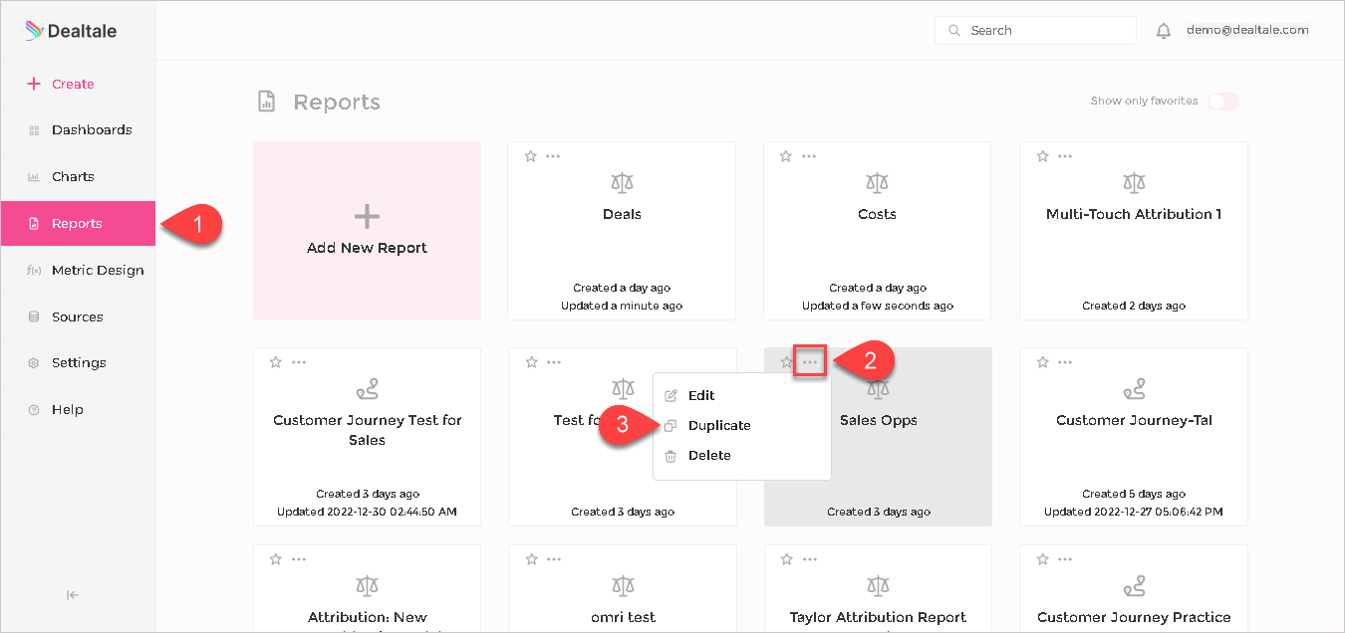1345x633 pixels.
Task: Click Customer Journey Practice journey icon
Action: (1134, 585)
